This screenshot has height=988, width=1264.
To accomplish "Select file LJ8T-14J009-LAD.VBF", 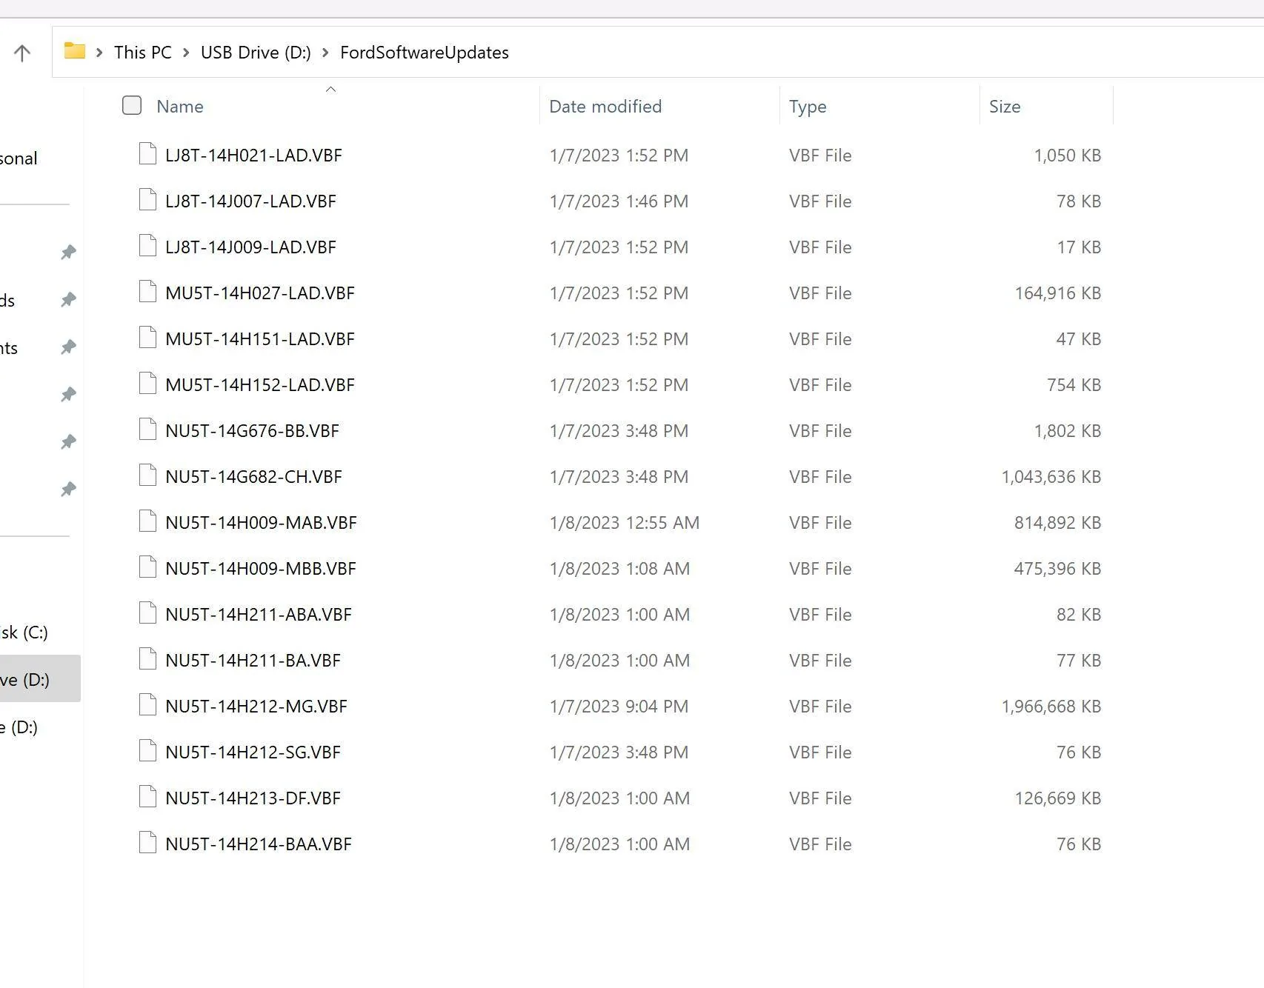I will coord(250,247).
